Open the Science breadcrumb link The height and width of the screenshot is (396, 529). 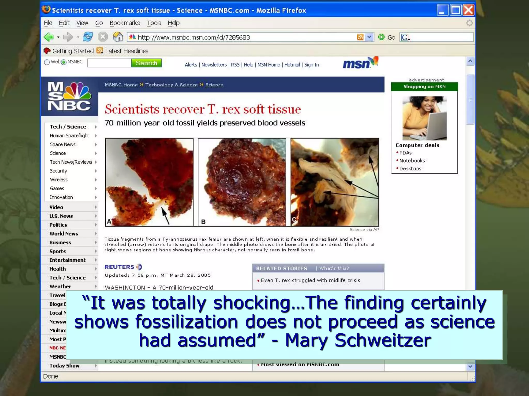click(214, 85)
